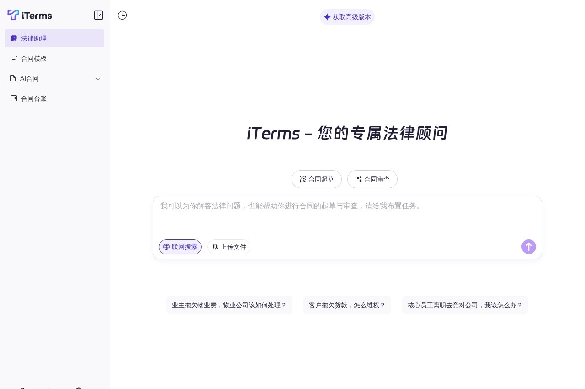Open chat history via the clock icon
The image size is (585, 389).
coord(122,15)
